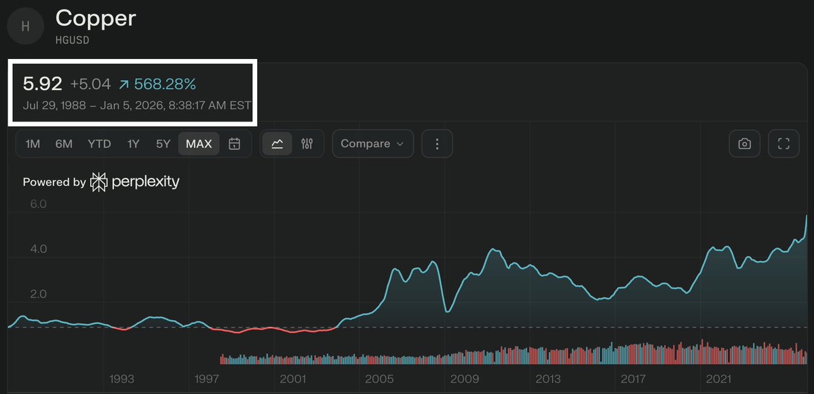Take a chart snapshot with camera icon
Viewport: 814px width, 394px height.
(744, 144)
